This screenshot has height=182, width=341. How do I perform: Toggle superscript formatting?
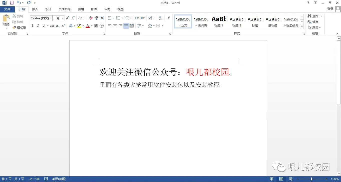pos(63,26)
